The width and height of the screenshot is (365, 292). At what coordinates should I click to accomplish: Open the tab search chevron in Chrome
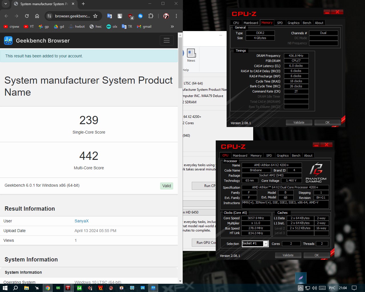[x=5, y=4]
